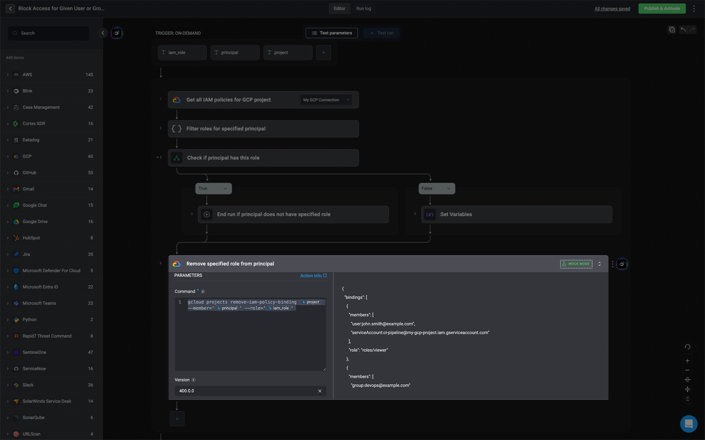This screenshot has height=440, width=705.
Task: Add a new trigger parameter with plus
Action: 324,53
